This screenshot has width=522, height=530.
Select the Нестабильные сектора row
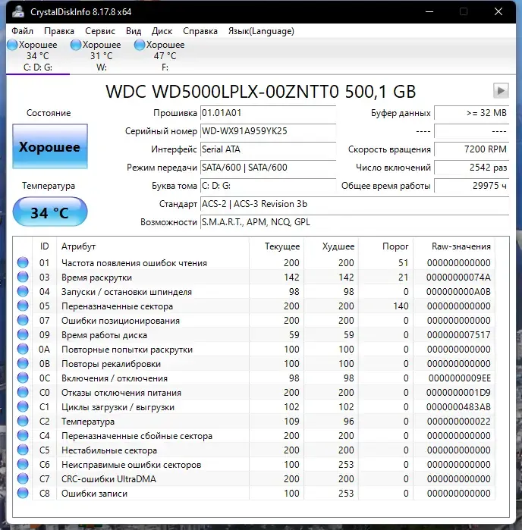(253, 450)
